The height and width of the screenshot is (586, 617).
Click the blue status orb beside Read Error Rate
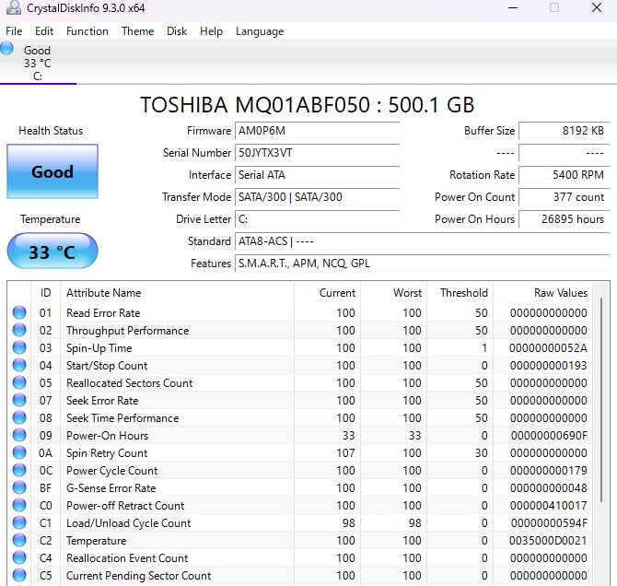coord(19,313)
